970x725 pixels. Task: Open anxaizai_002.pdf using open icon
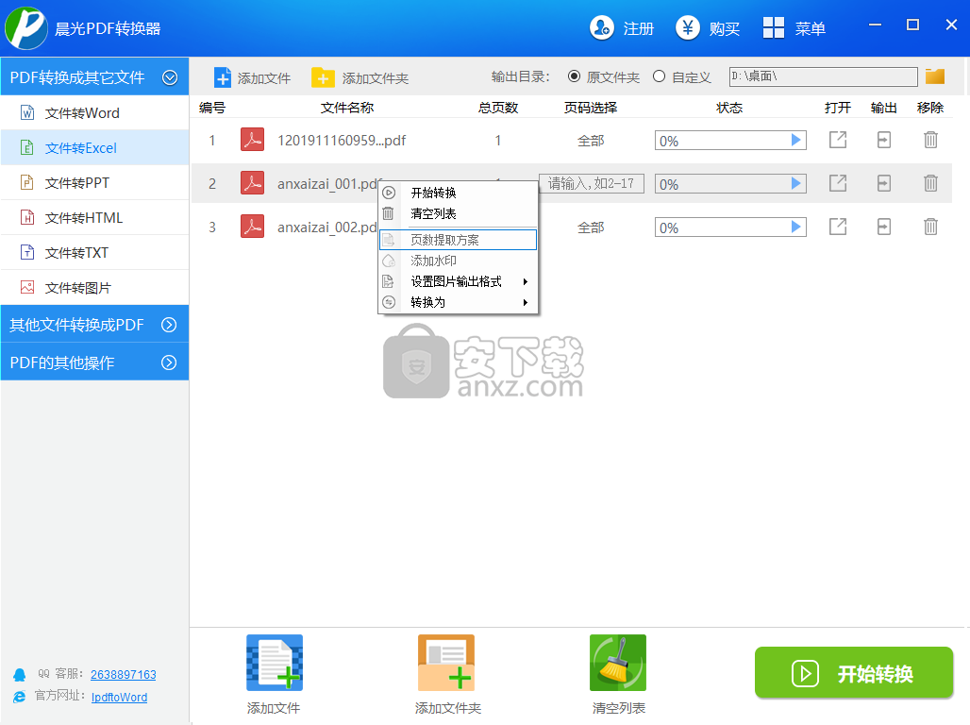tap(838, 227)
